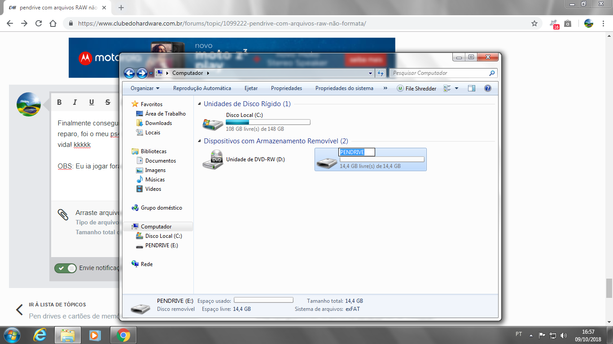The image size is (613, 344).
Task: Open Windows Media Player from the taskbar
Action: click(95, 335)
